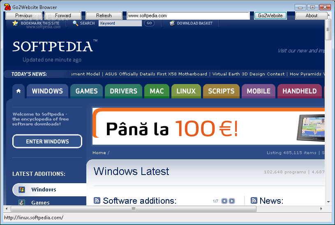This screenshot has width=335, height=225.
Task: Open the LINUX category tab
Action: click(x=186, y=91)
